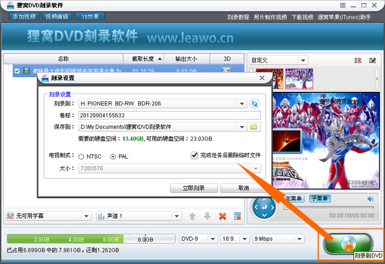Open the 视频编辑 editor
The height and width of the screenshot is (264, 385).
(57, 16)
